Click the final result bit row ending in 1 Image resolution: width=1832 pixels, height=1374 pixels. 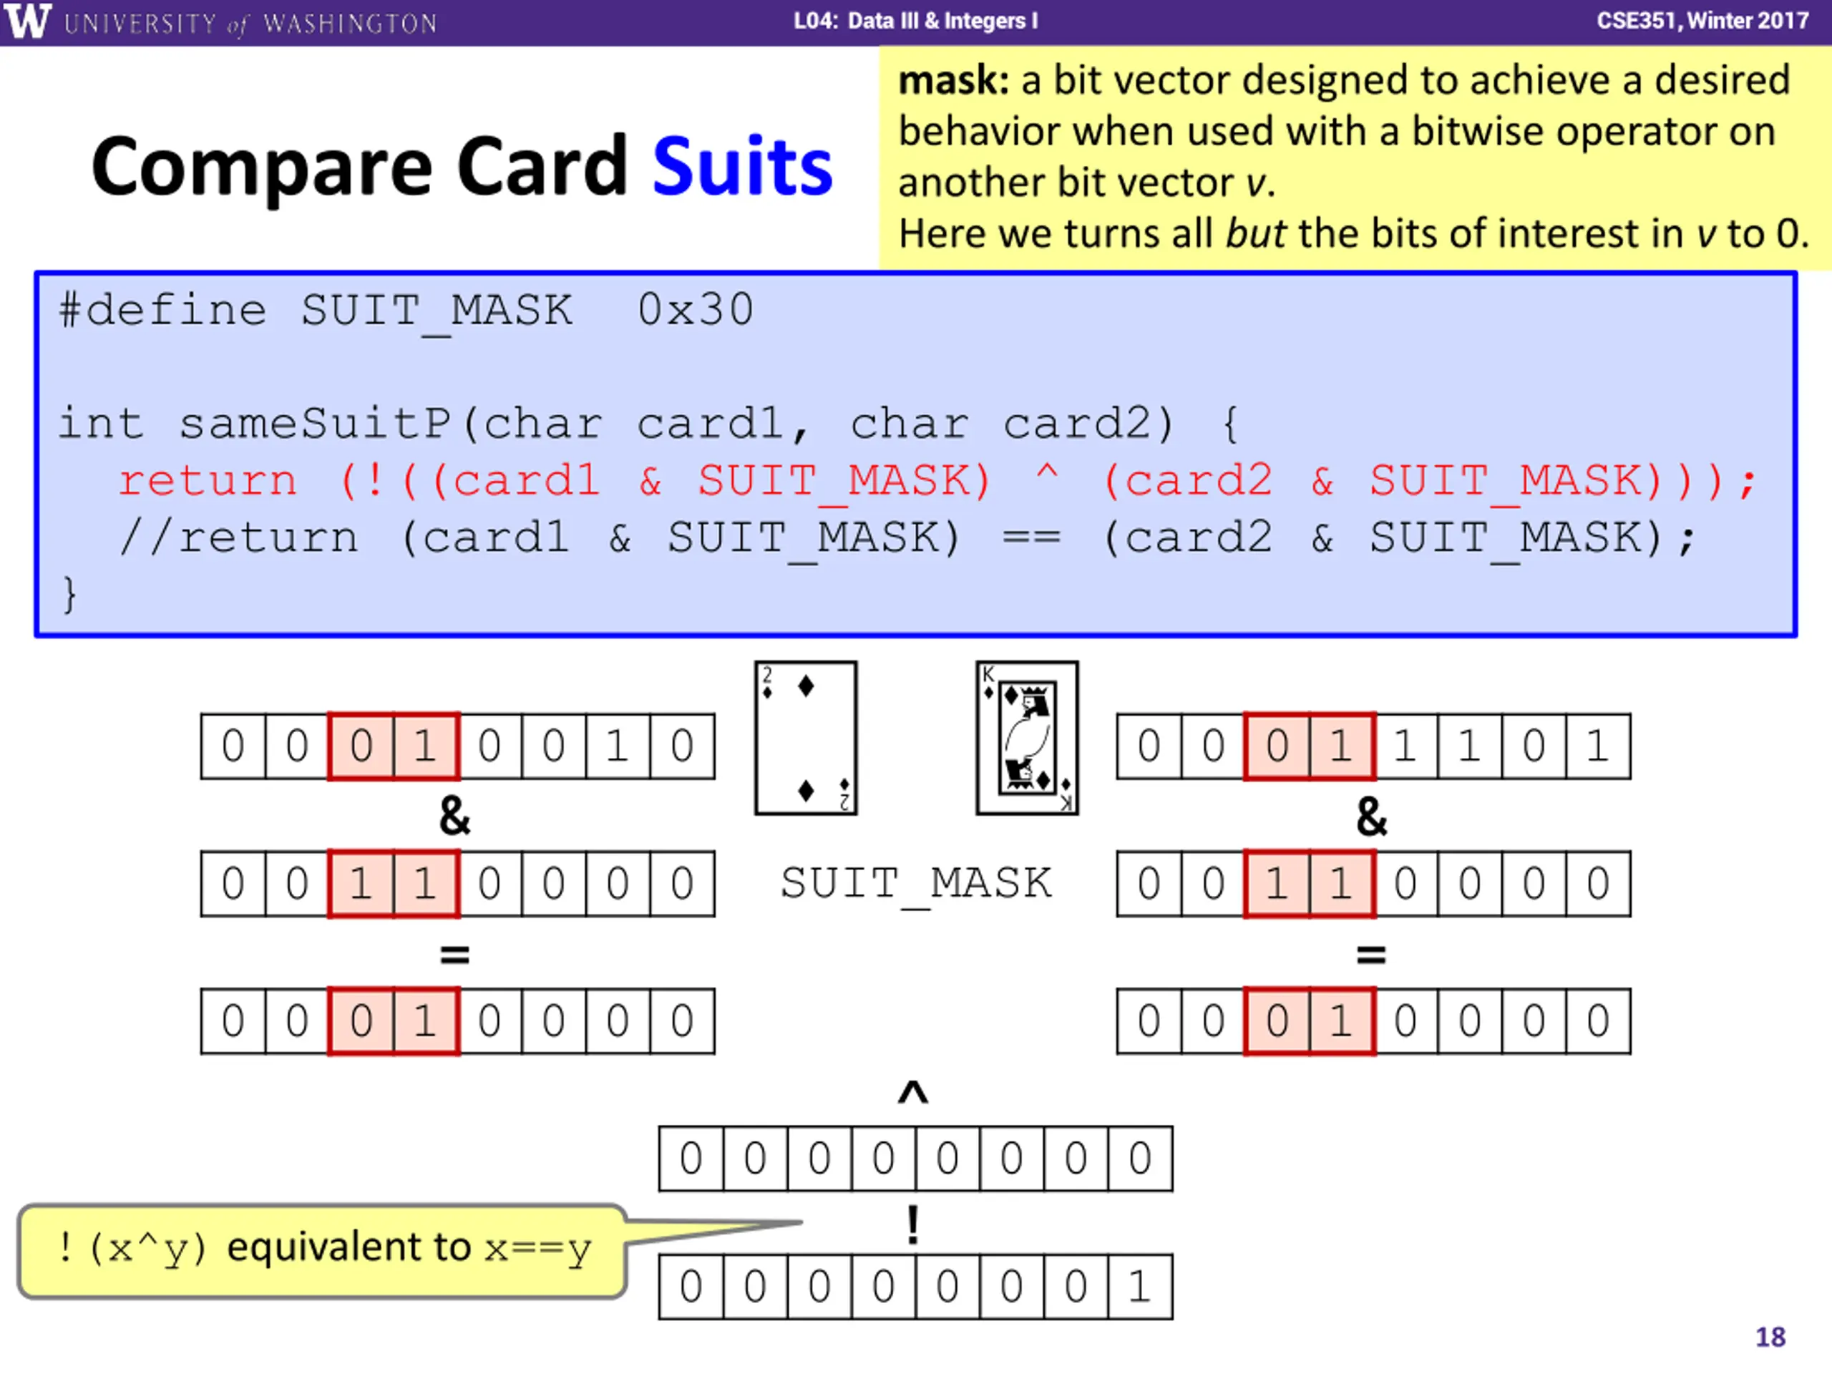916,1287
